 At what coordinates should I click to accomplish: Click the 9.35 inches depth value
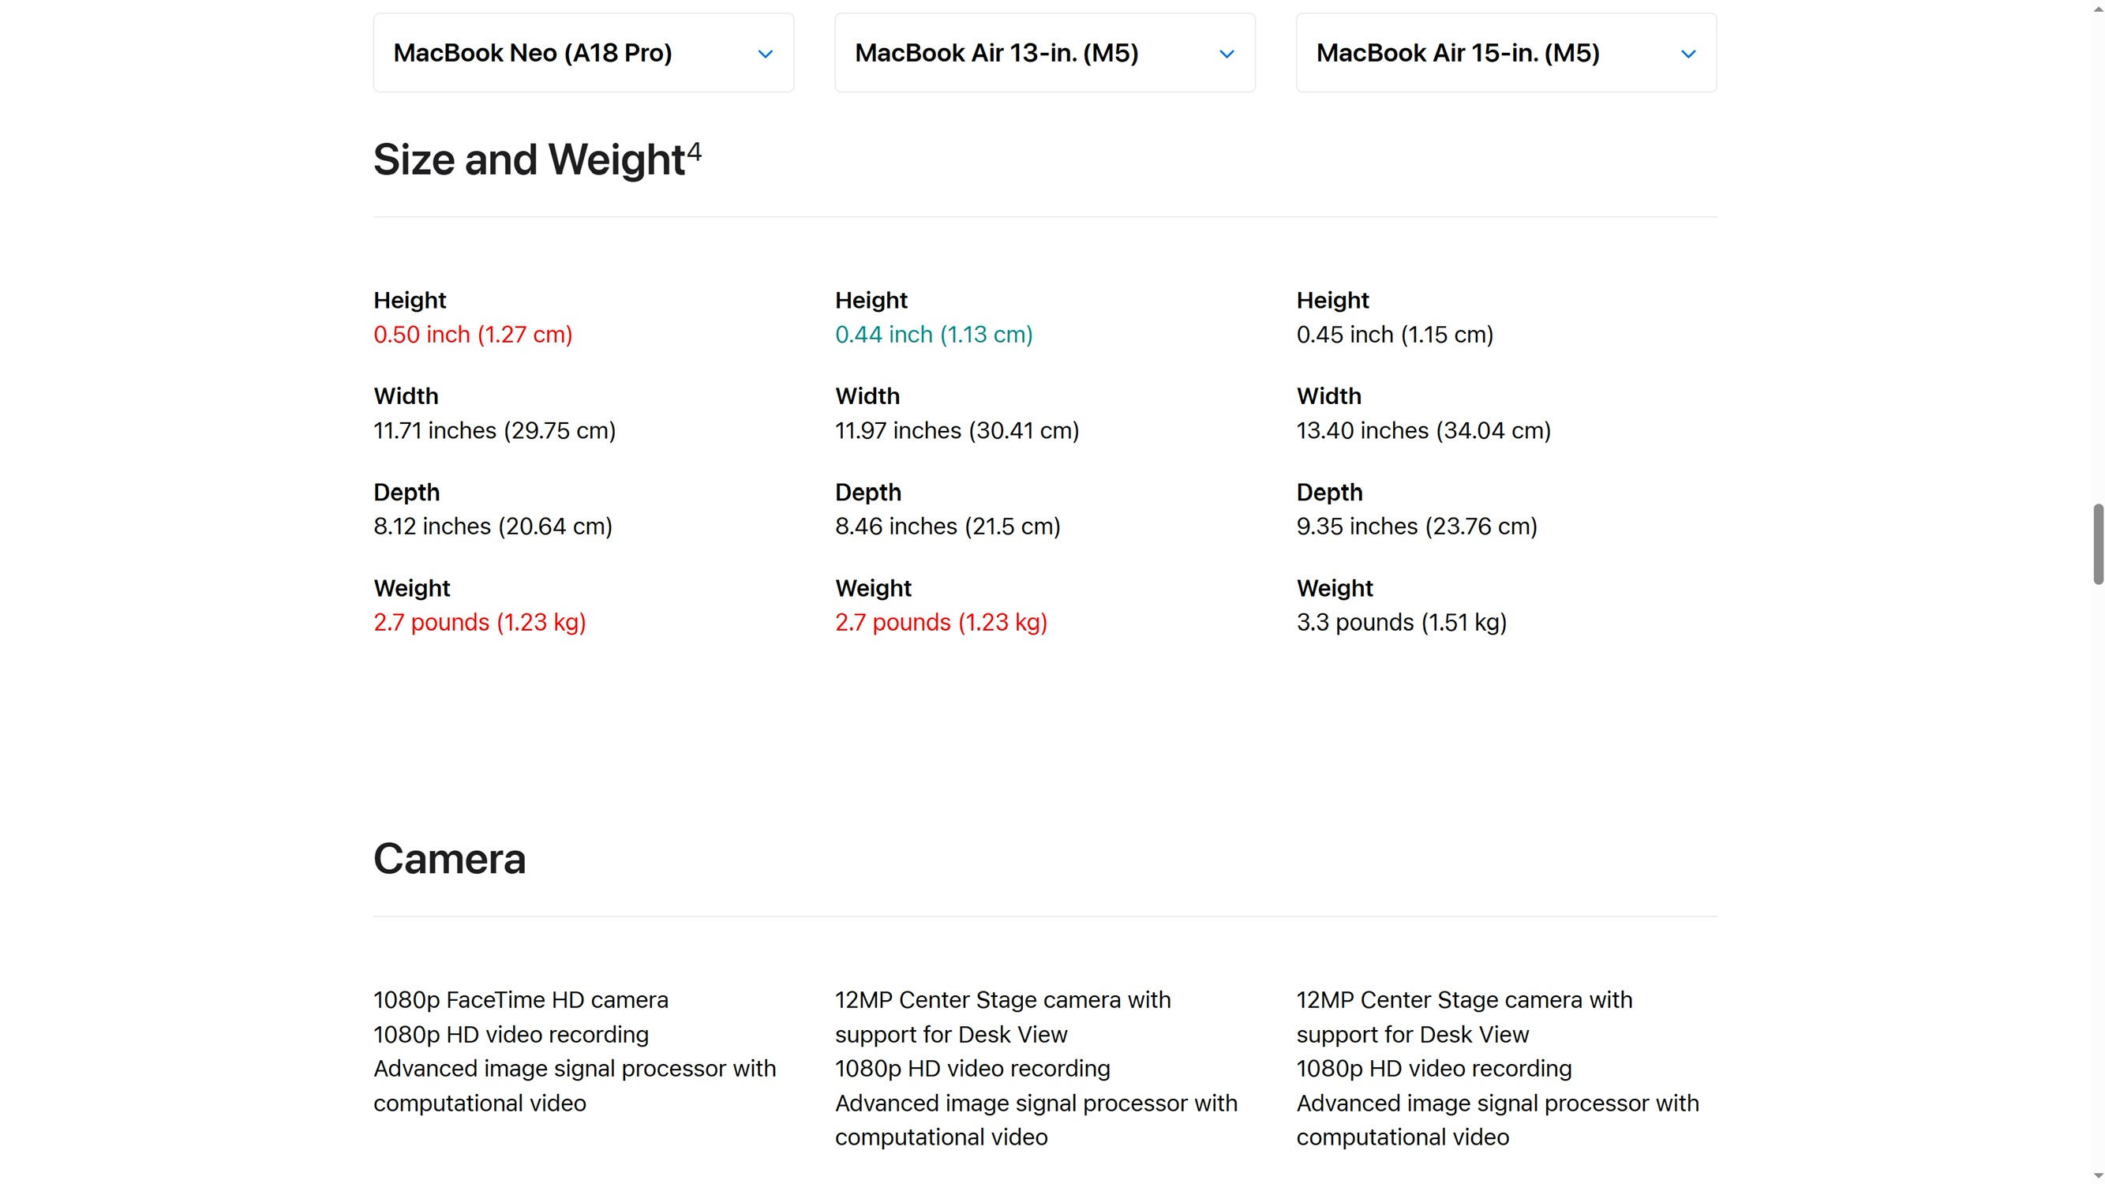1416,526
